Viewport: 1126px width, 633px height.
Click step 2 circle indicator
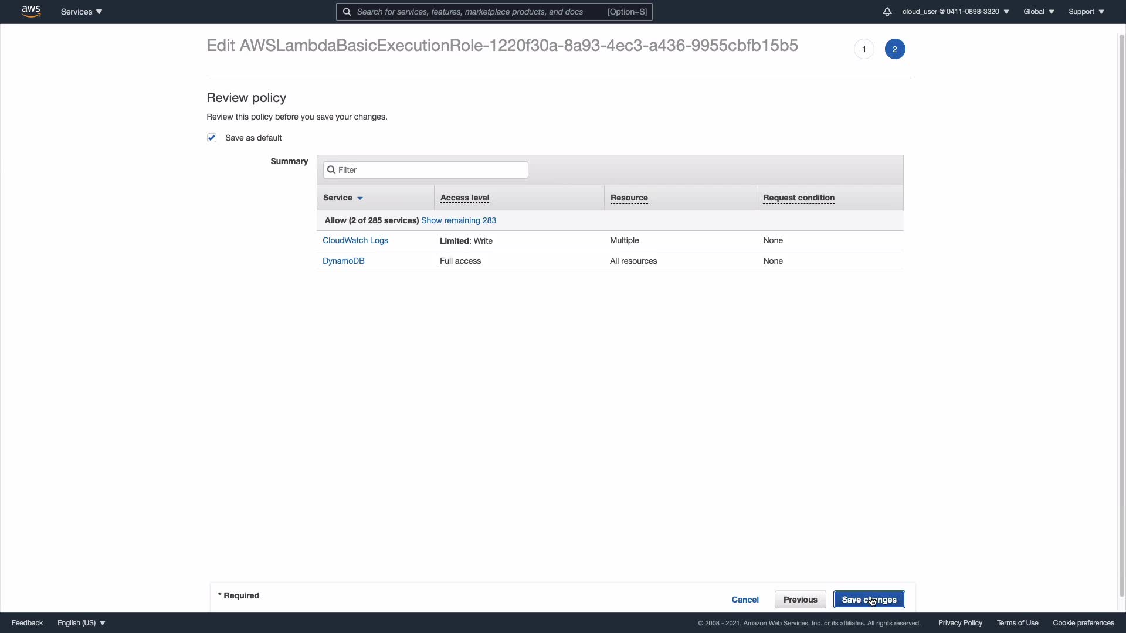point(894,49)
